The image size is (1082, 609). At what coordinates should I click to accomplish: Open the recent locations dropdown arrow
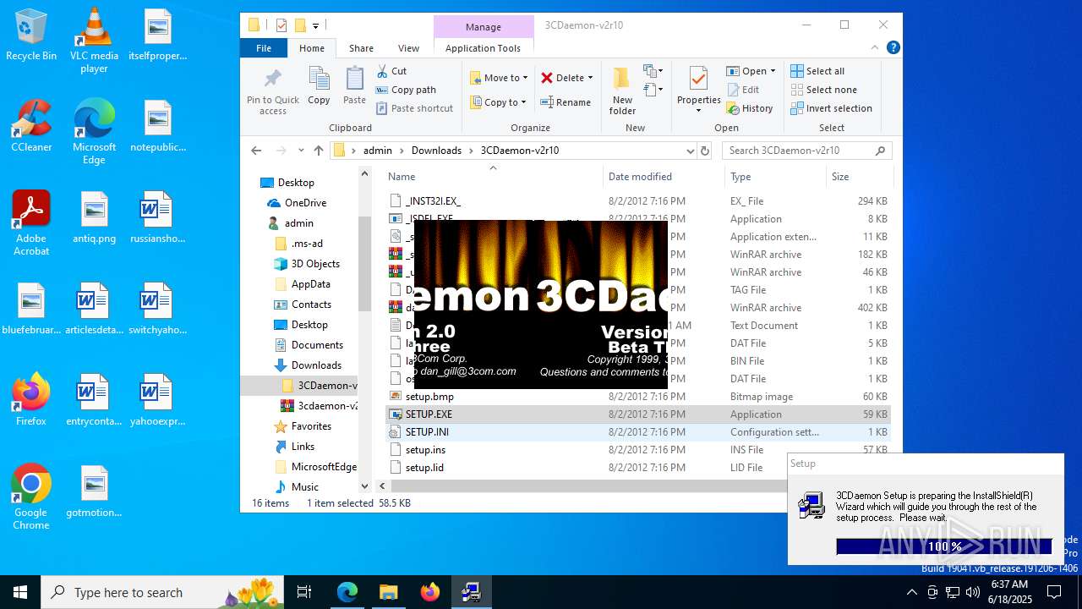click(301, 151)
